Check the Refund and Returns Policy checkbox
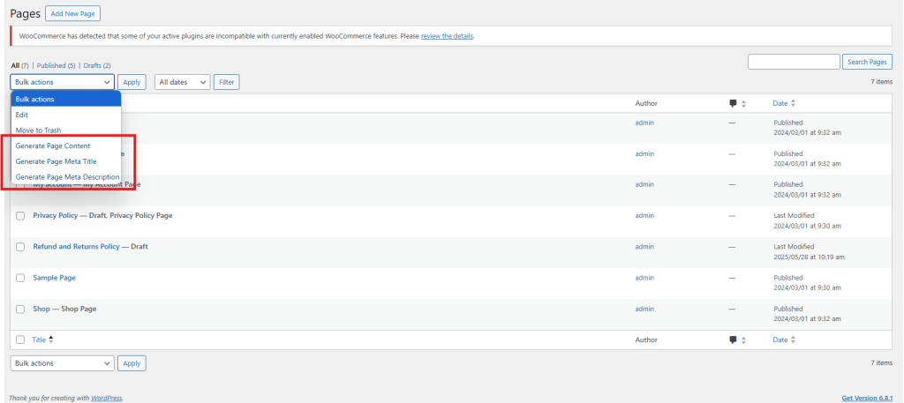This screenshot has width=904, height=403. 20,247
